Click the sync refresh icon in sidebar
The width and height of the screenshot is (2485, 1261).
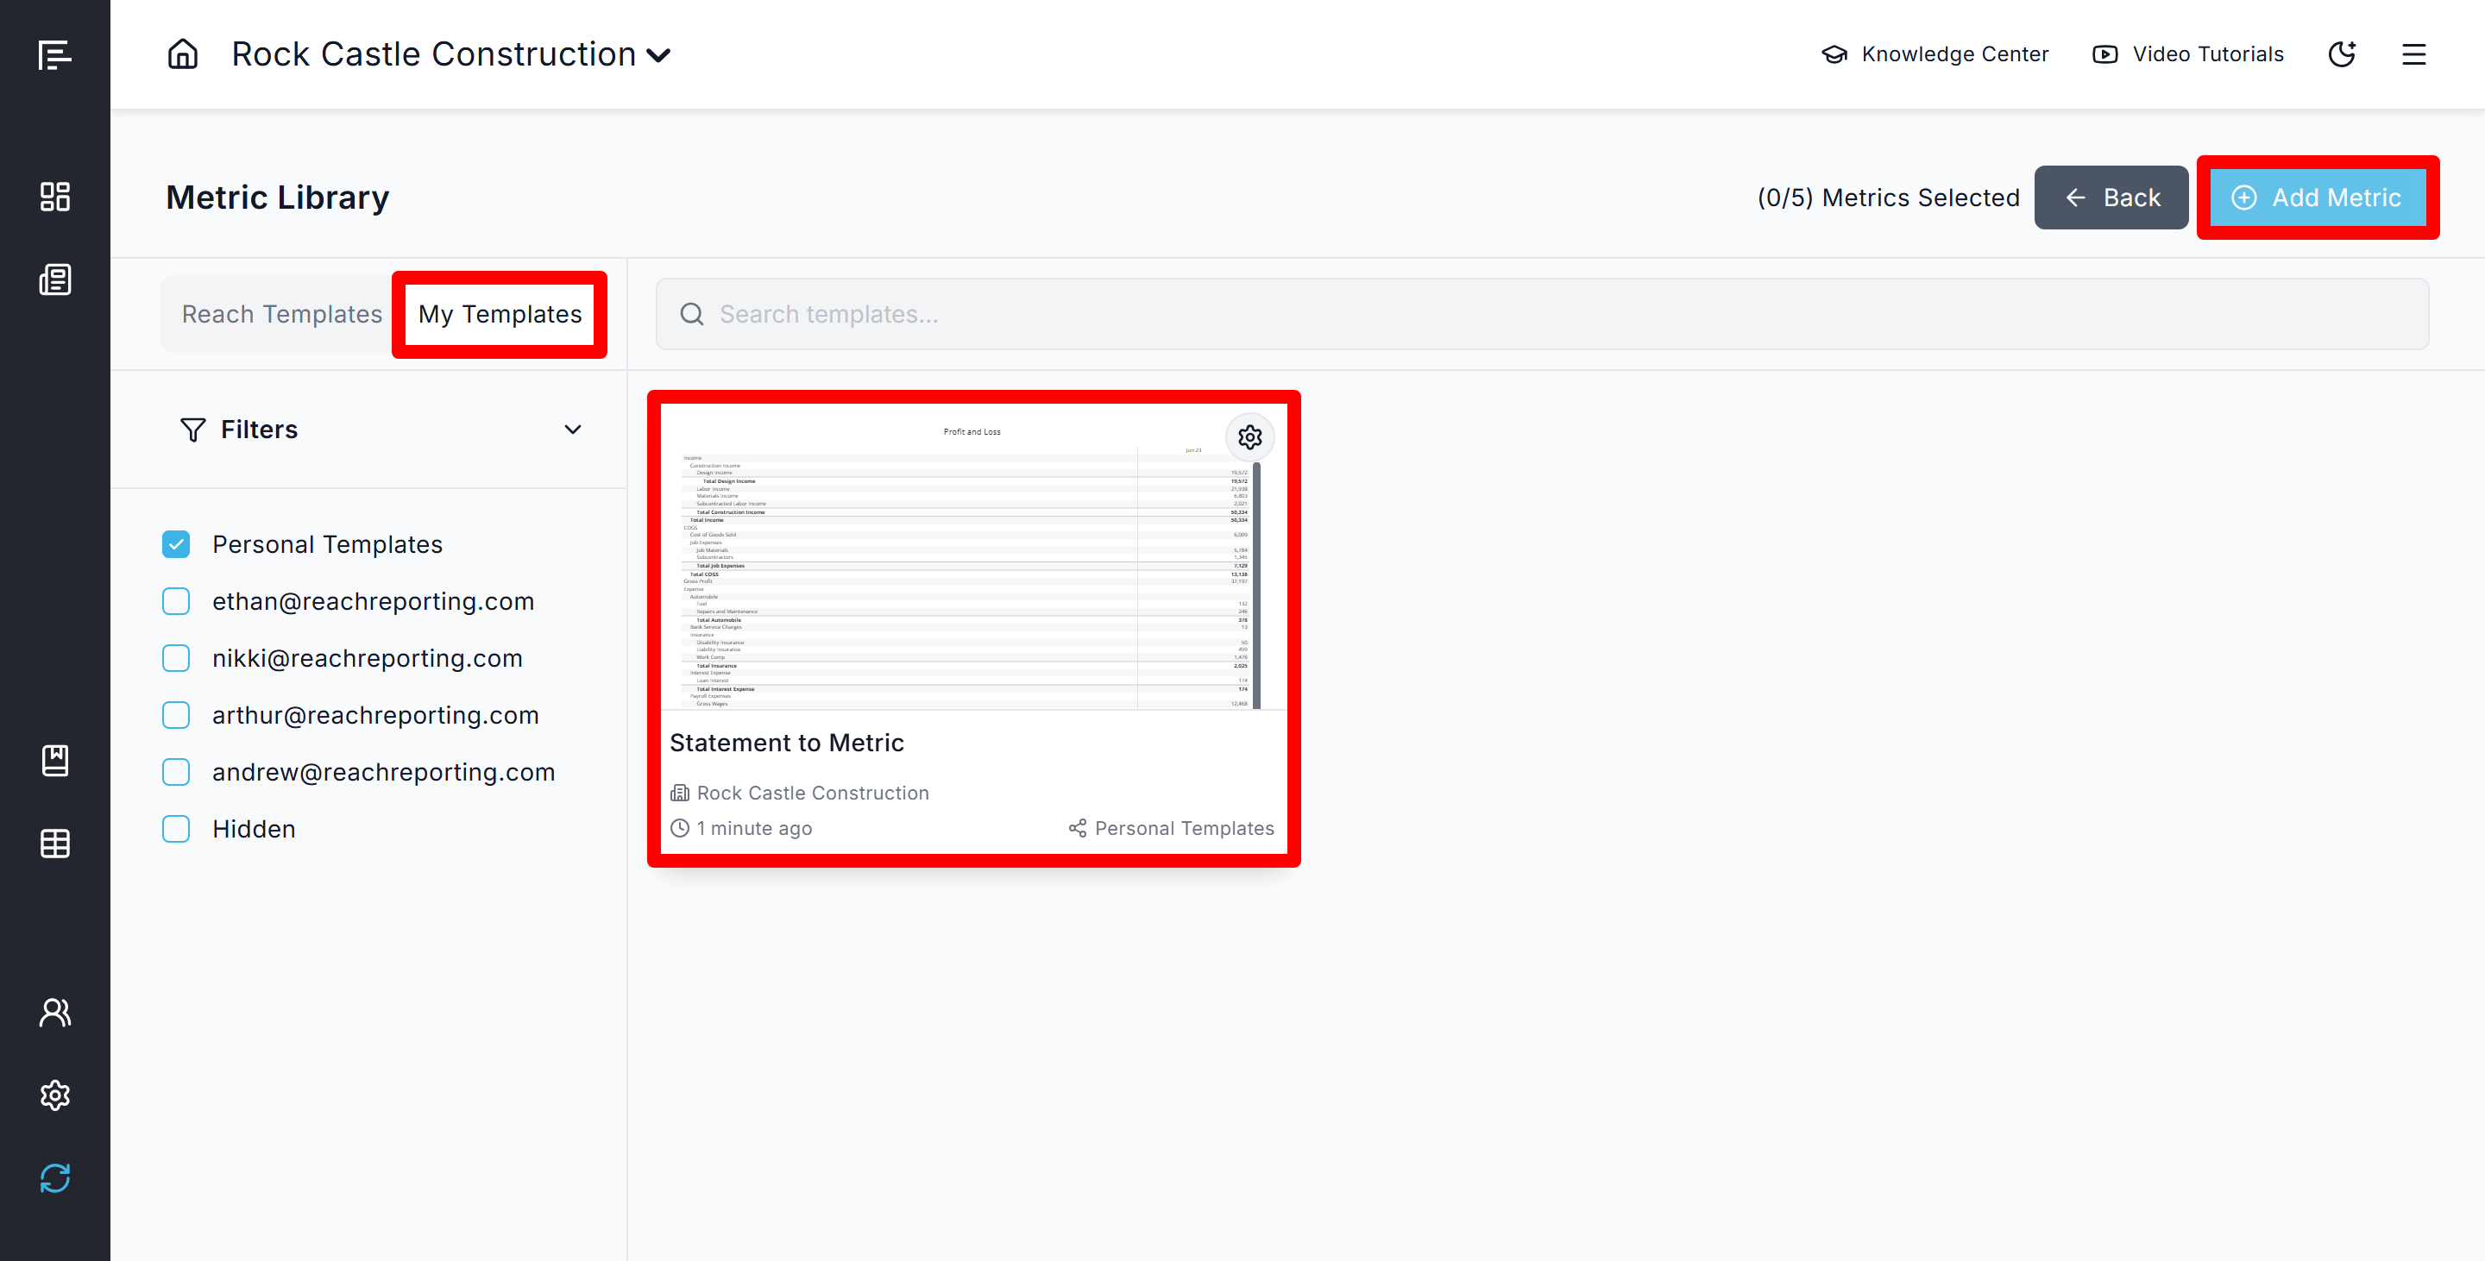(55, 1177)
